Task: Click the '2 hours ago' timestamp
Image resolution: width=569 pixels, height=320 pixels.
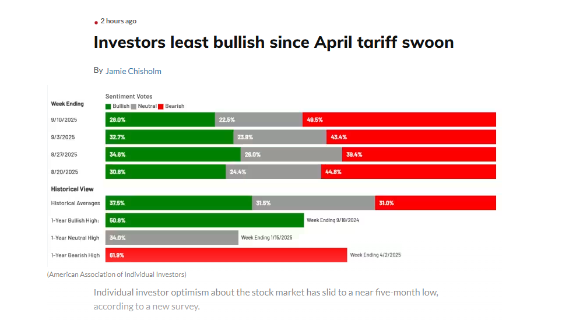Action: (x=118, y=21)
